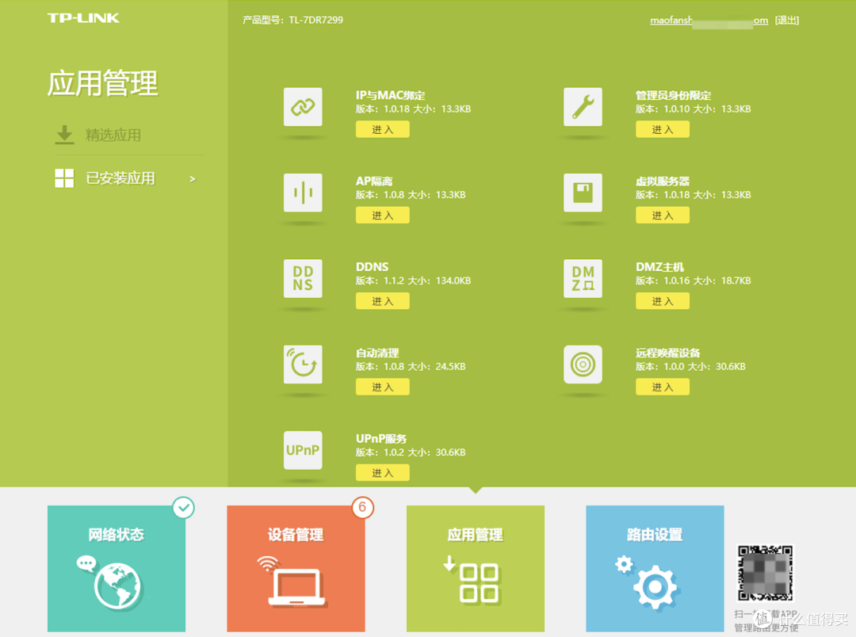This screenshot has height=637, width=856.
Task: Click the 退出 logout link
Action: pyautogui.click(x=787, y=20)
